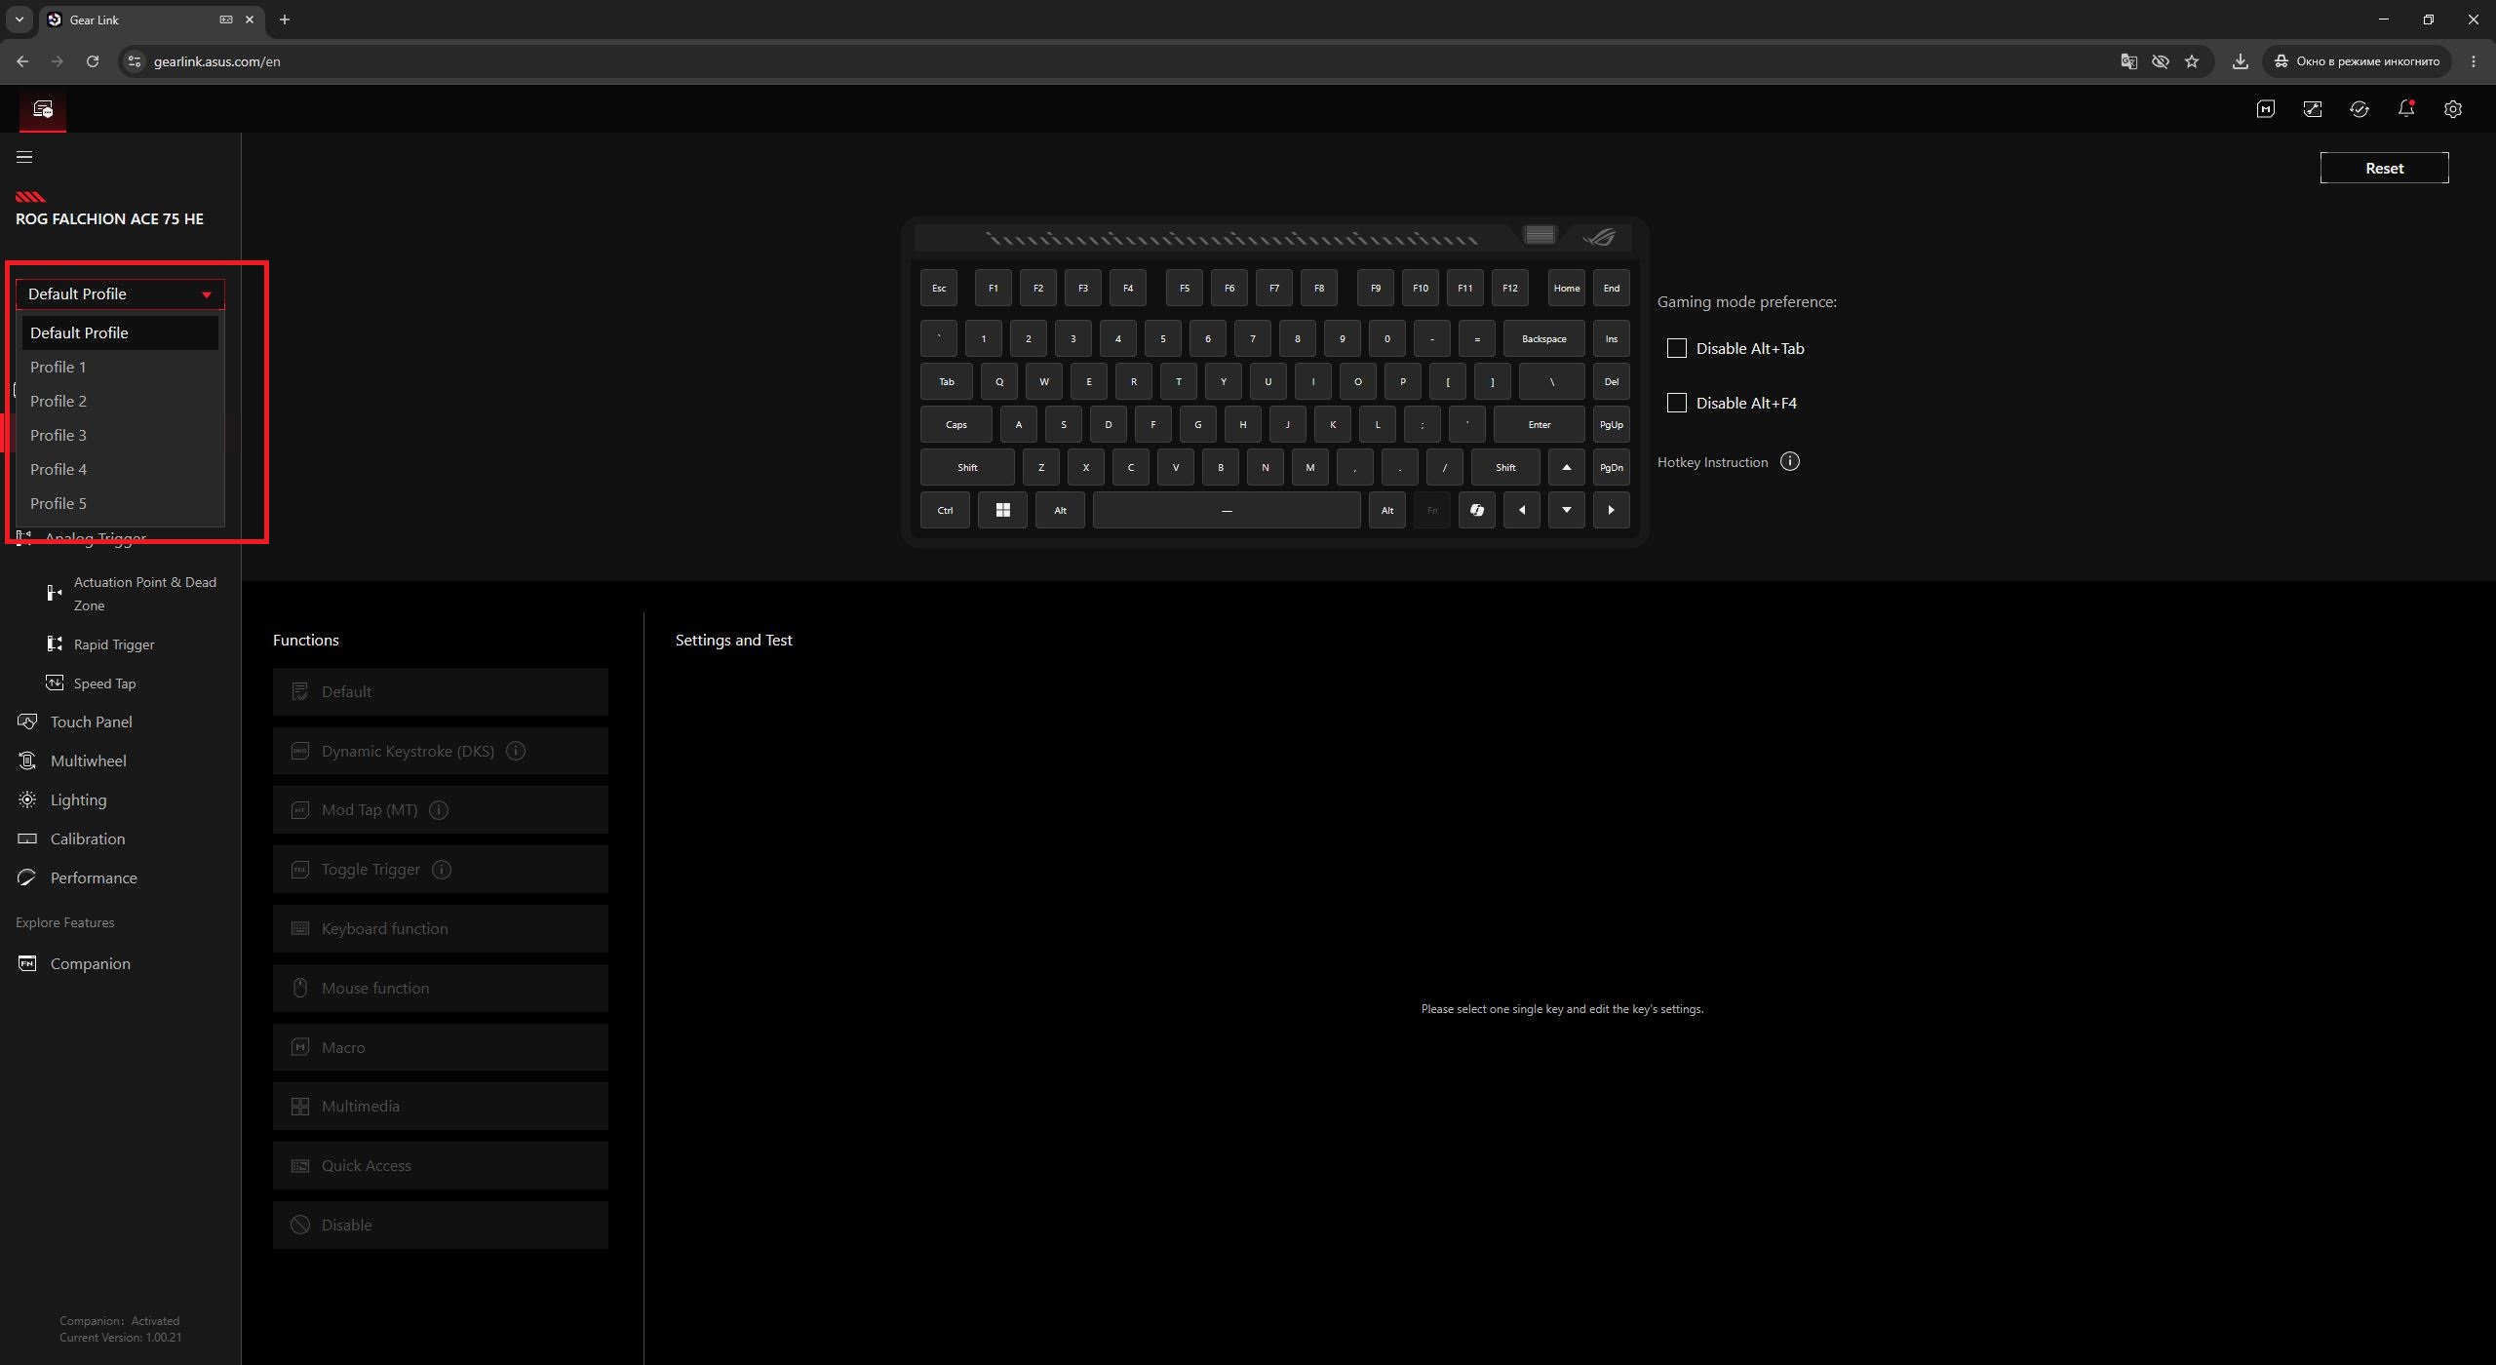Image resolution: width=2496 pixels, height=1365 pixels.
Task: Select the F12 key
Action: point(1510,289)
